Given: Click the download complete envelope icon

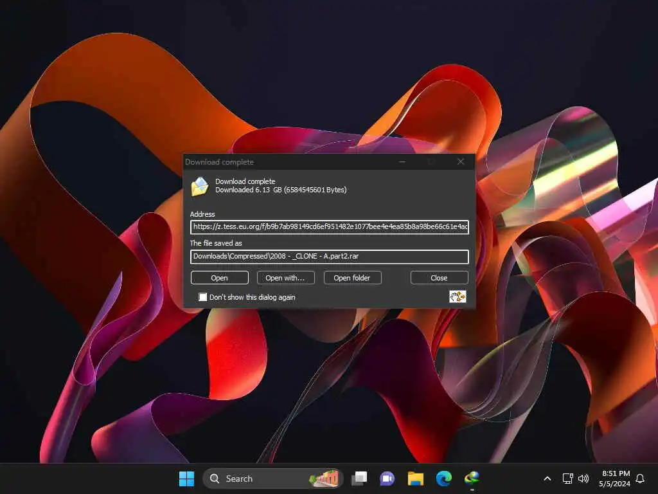Looking at the screenshot, I should click(200, 186).
